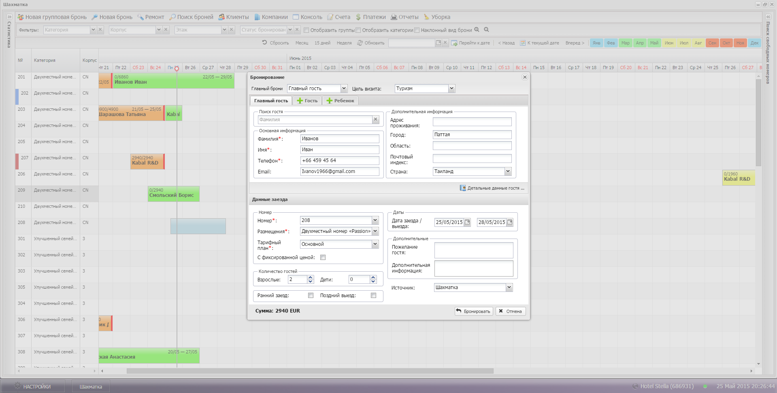Click the Отмена button
Image resolution: width=777 pixels, height=393 pixels.
tap(510, 311)
